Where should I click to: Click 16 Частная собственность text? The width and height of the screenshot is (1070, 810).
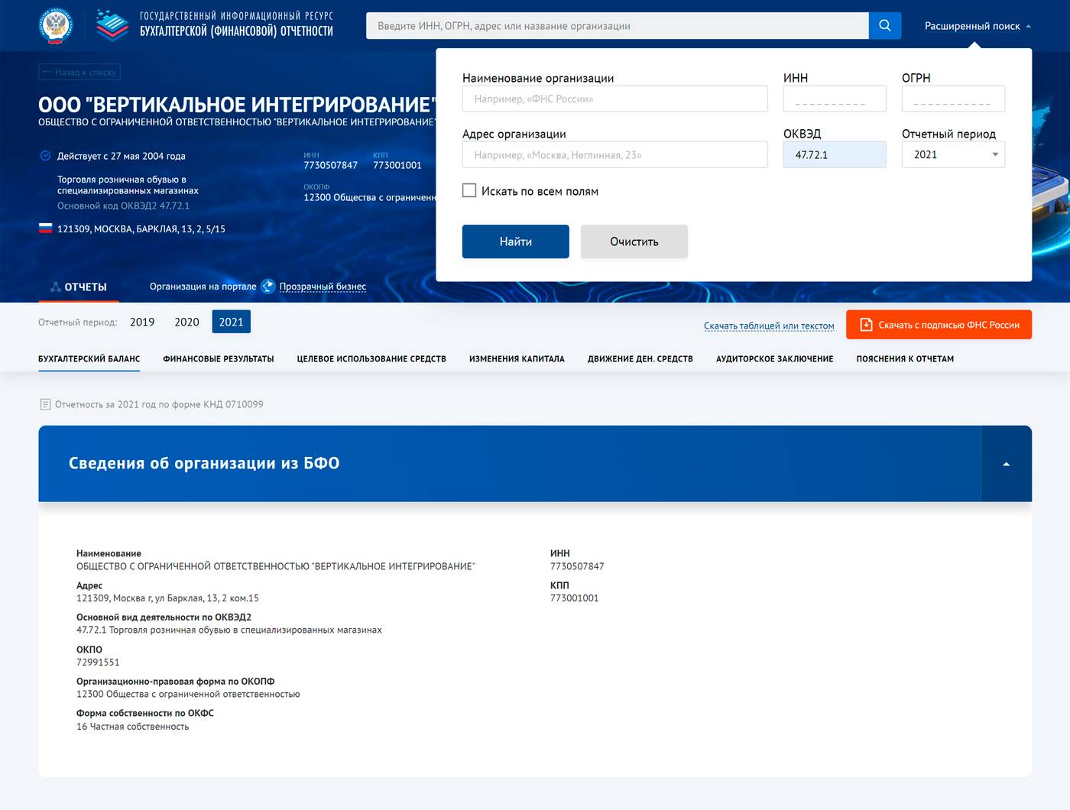[132, 727]
